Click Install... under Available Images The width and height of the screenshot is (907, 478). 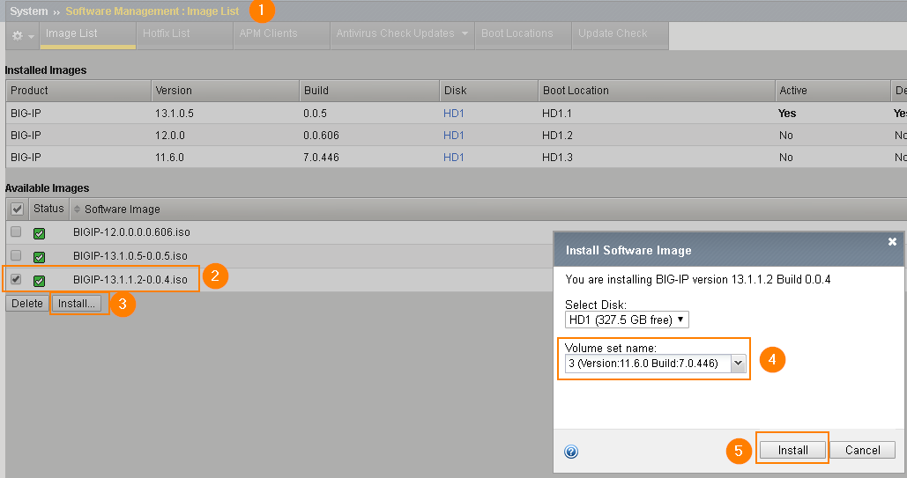(77, 304)
